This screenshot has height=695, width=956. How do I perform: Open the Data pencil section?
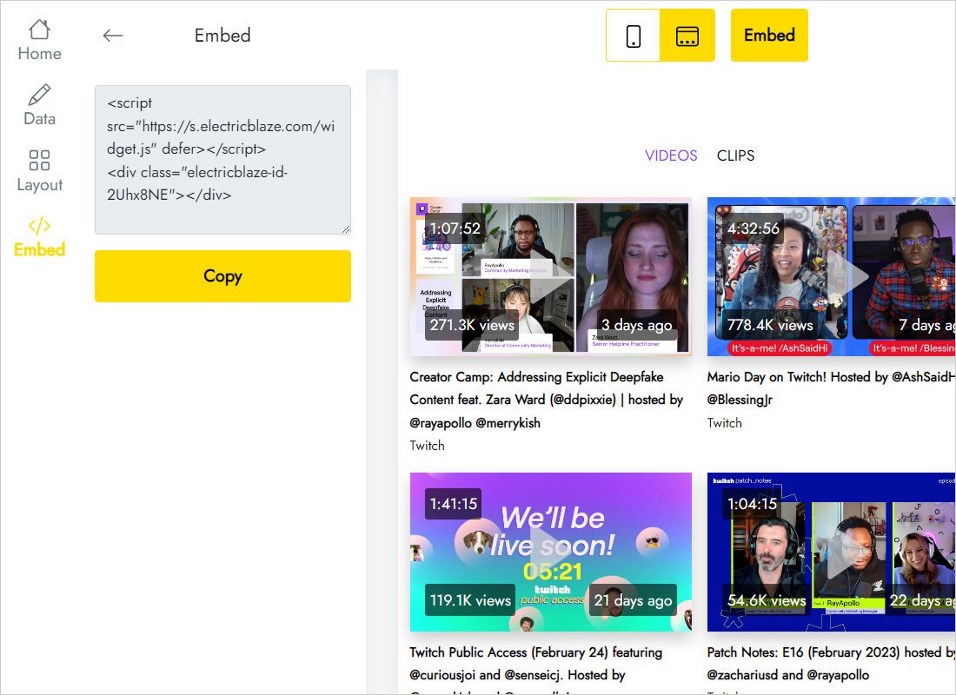tap(39, 105)
